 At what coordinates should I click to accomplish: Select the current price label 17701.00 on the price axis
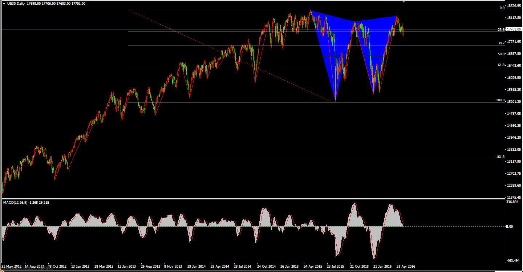[x=514, y=29]
